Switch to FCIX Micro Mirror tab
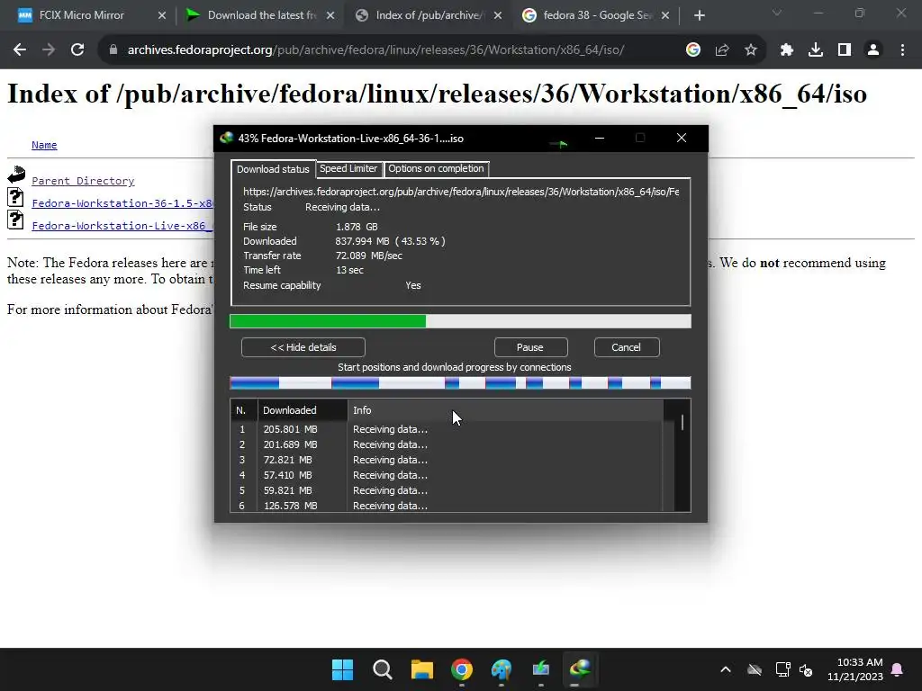This screenshot has width=922, height=691. click(88, 15)
